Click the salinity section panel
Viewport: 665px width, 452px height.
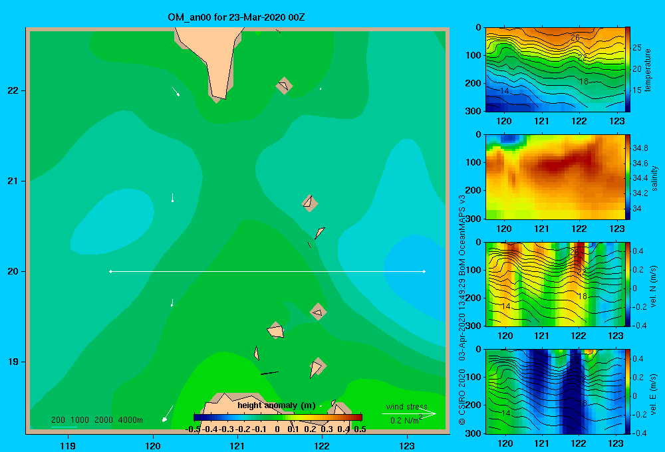(555, 177)
